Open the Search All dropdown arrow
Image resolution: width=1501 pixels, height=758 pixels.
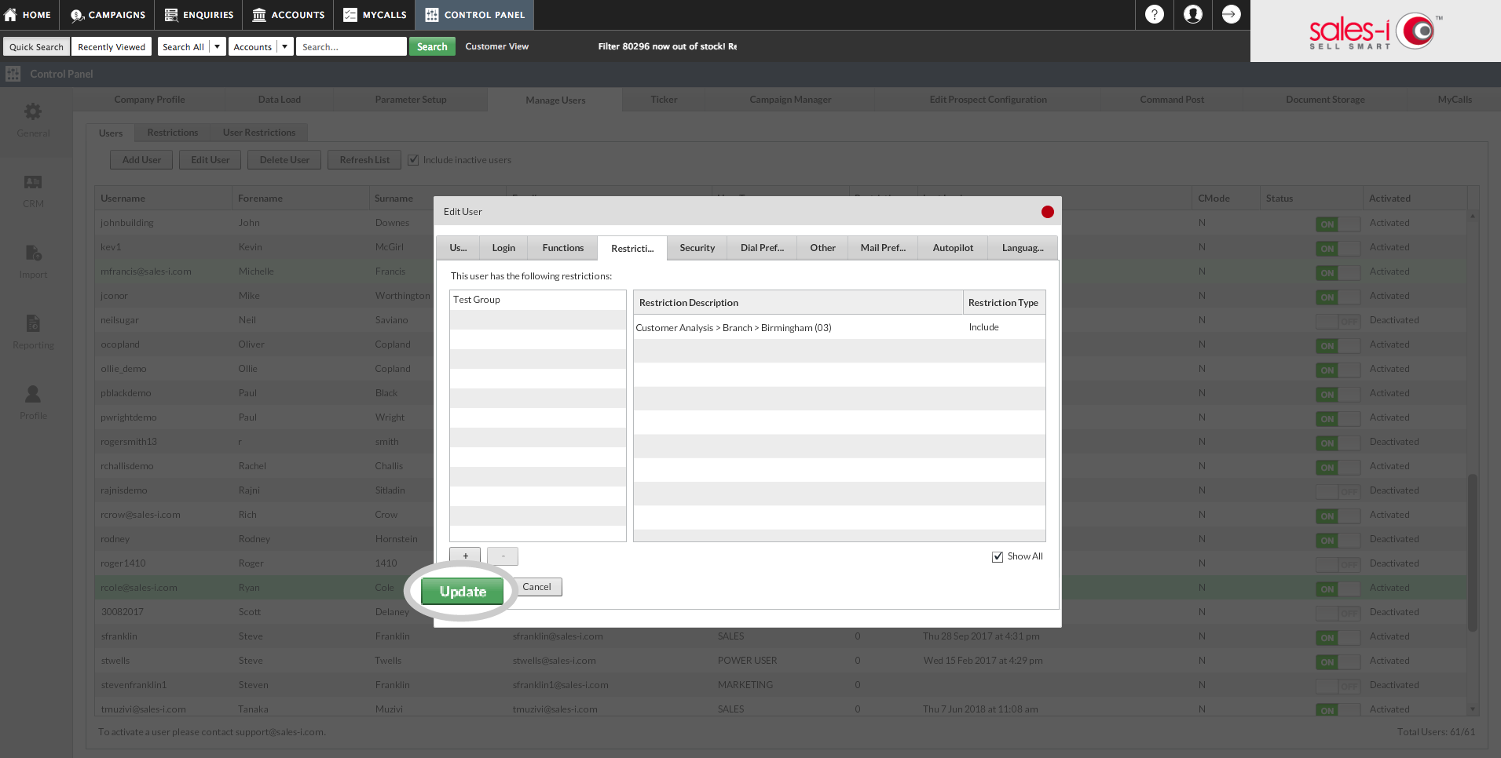[218, 47]
